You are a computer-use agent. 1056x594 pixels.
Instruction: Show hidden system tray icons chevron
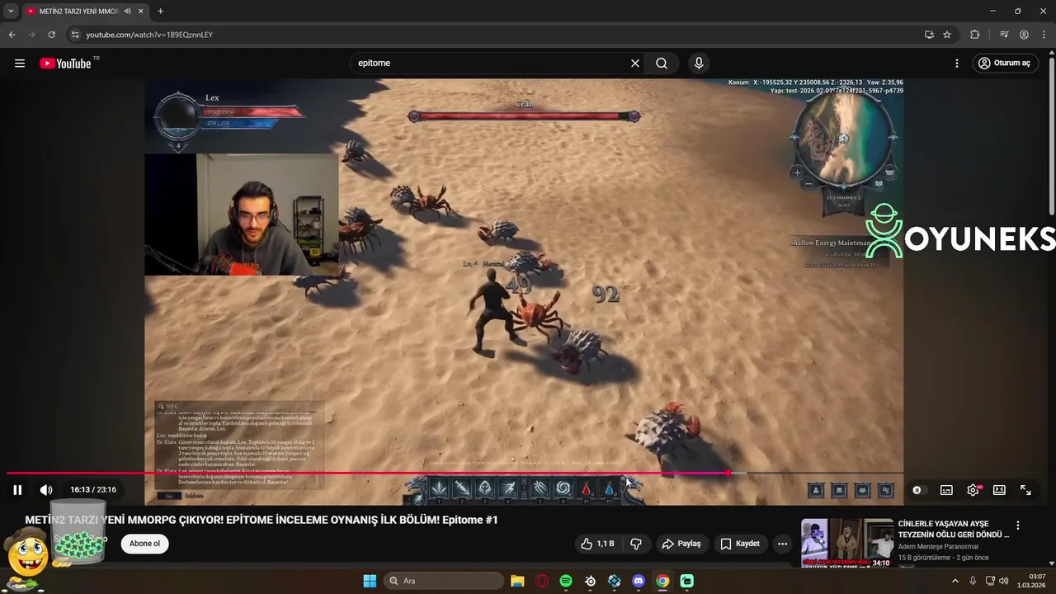pyautogui.click(x=955, y=581)
